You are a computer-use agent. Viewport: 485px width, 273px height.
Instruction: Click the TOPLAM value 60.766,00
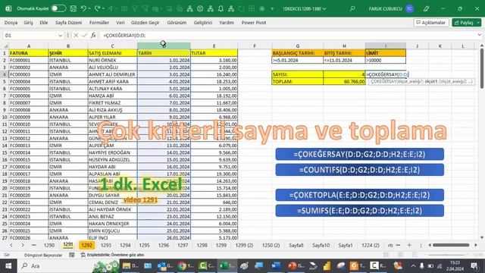pyautogui.click(x=344, y=82)
